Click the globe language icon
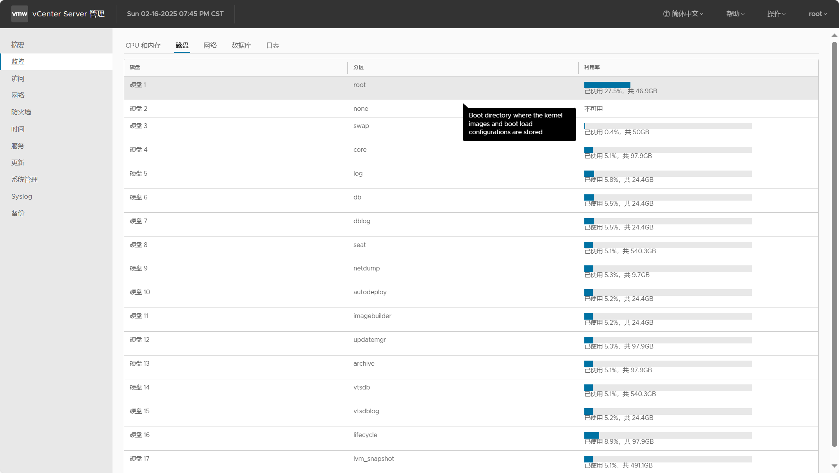 coord(666,14)
